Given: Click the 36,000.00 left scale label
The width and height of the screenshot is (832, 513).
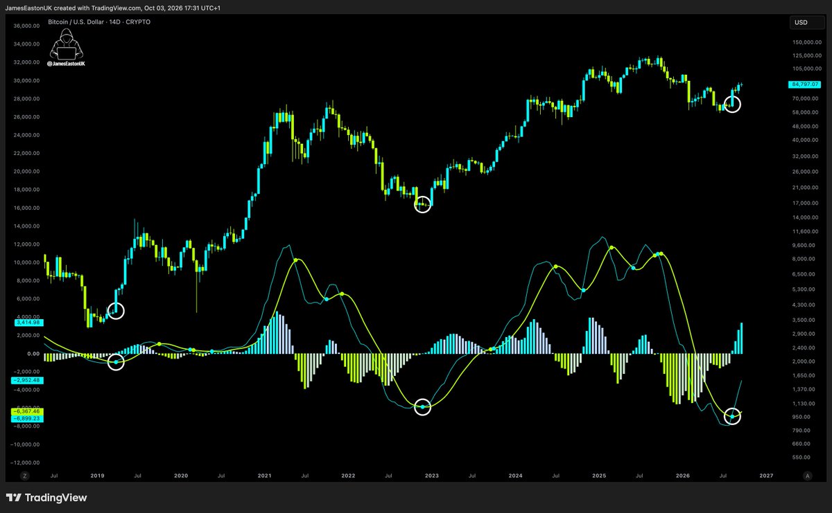Looking at the screenshot, I should pos(28,26).
